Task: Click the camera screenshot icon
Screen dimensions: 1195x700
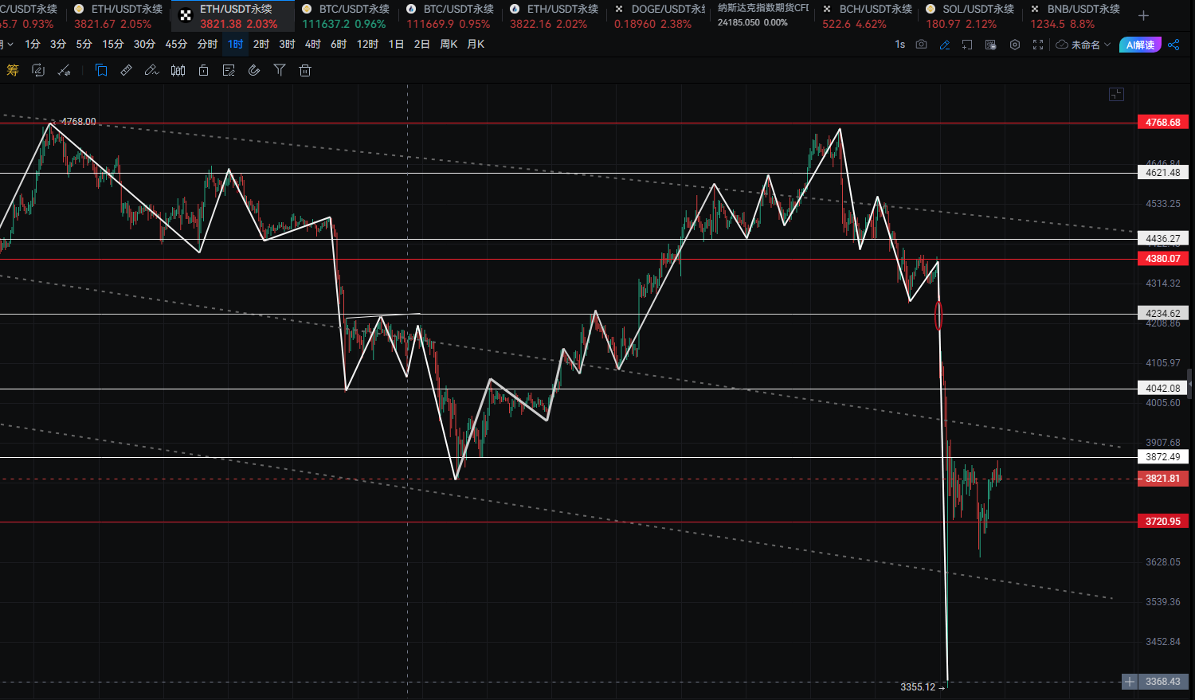Action: pos(921,45)
